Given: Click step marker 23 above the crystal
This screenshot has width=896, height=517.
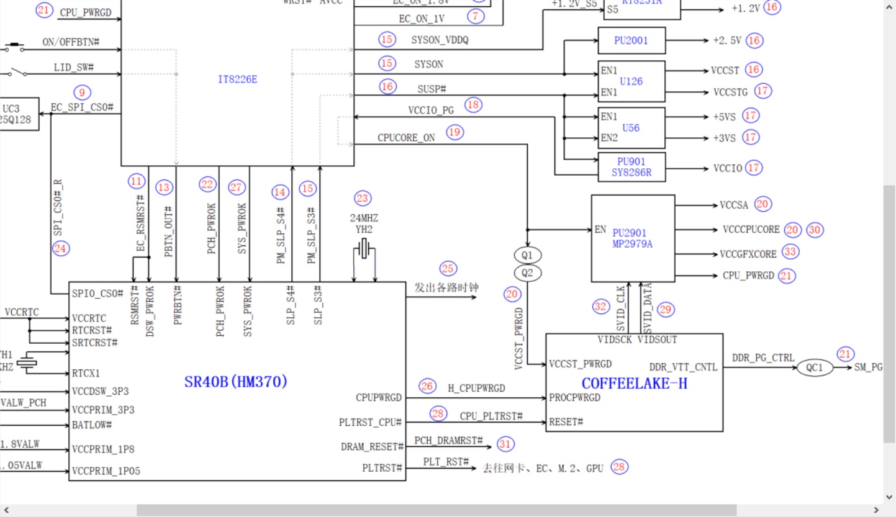Looking at the screenshot, I should click(363, 199).
